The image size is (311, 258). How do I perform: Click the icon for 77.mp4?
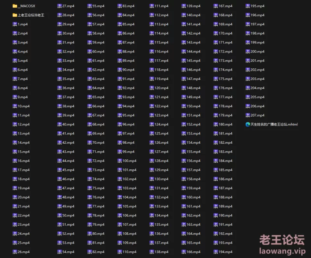(90, 206)
